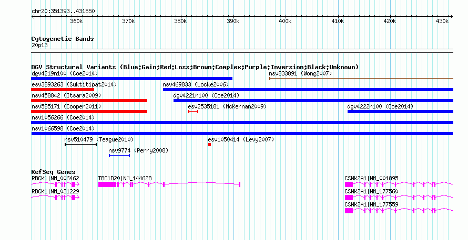The height and width of the screenshot is (240, 468).
Task: Select the CSNK2A1|NM_177560 transcript glyph
Action: point(399,198)
